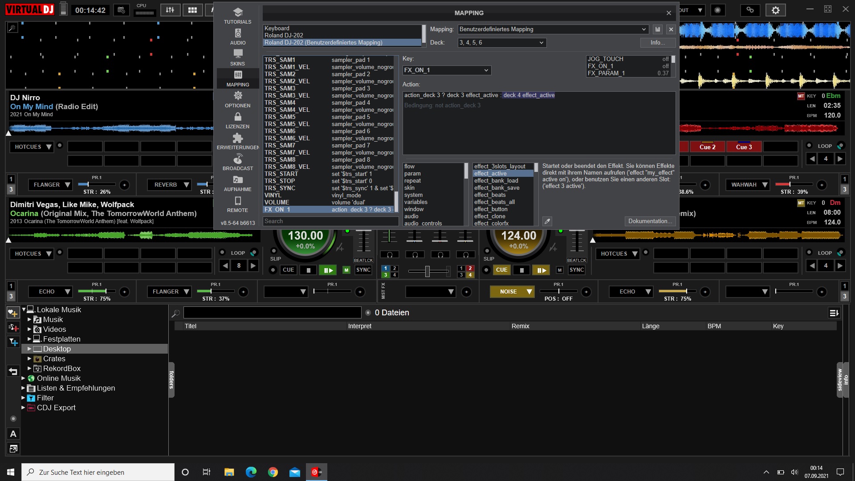Toggle the CUE button on right deck
The image size is (855, 481).
coord(501,270)
